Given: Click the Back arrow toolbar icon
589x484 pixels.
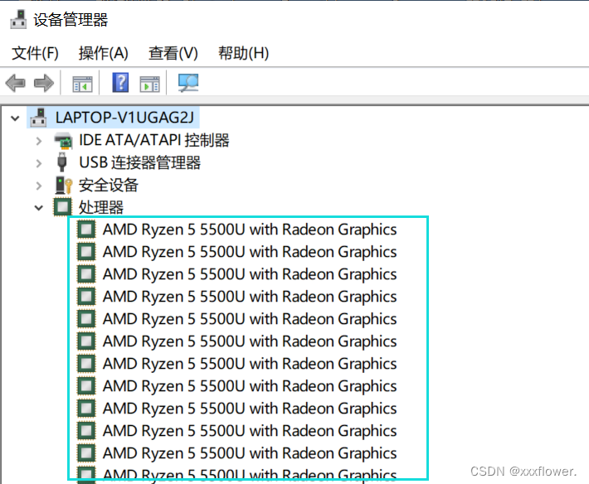Looking at the screenshot, I should point(16,83).
